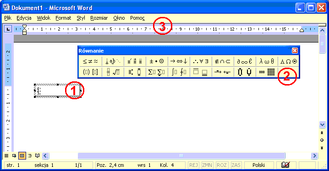Click the 'str. 1' page status text
This screenshot has height=171, width=329.
coord(13,165)
